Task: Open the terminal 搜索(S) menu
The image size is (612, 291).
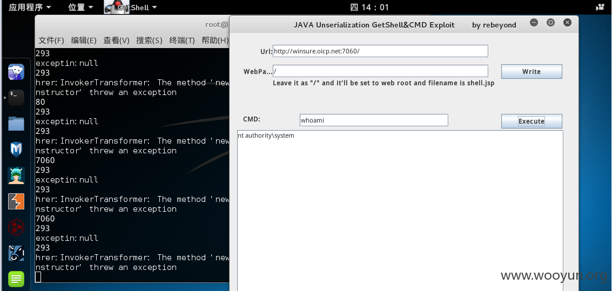Action: [x=149, y=40]
